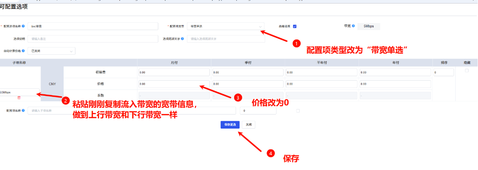
Task: Focus the new sub-item name field 请输入子项名称
Action: pos(132,111)
